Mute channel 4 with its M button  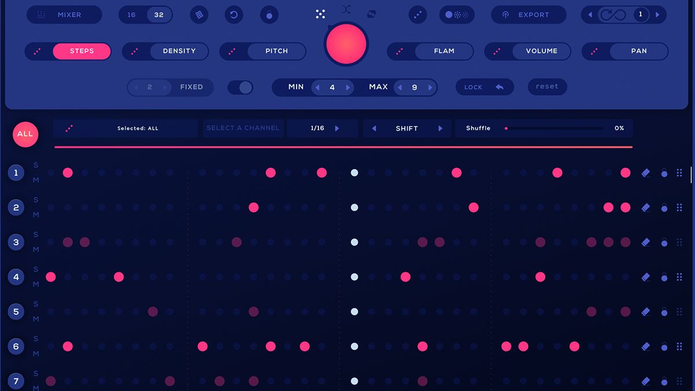(36, 284)
